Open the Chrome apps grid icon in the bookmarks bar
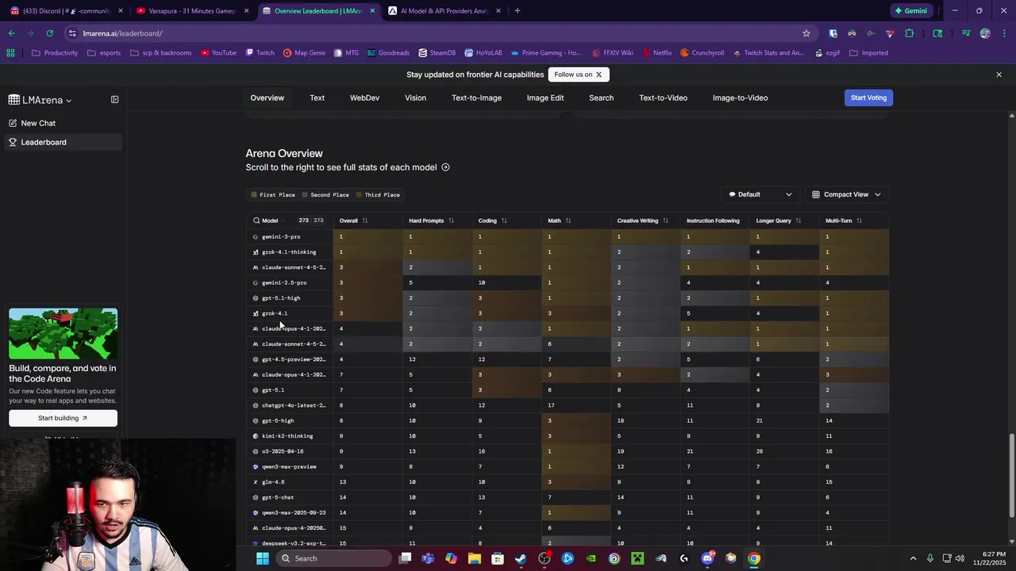This screenshot has width=1016, height=571. pyautogui.click(x=10, y=53)
